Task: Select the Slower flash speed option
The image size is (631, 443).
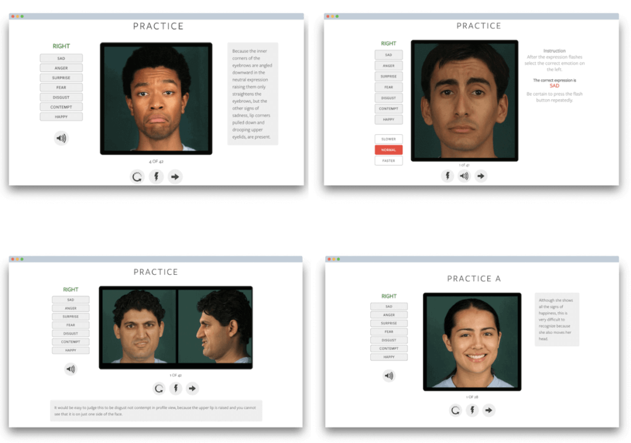Action: [x=389, y=139]
